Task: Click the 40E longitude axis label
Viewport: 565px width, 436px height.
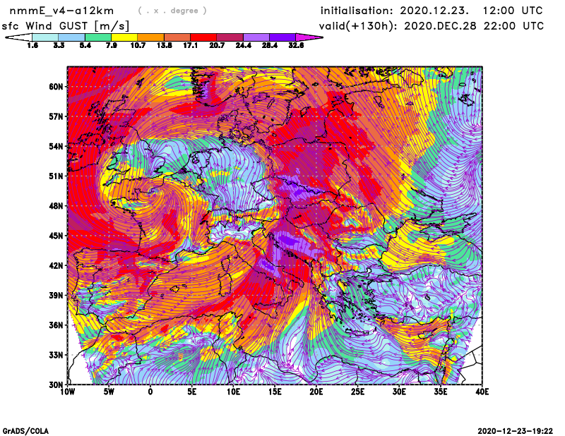Action: [483, 391]
